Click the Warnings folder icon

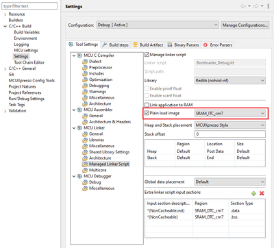(x=85, y=92)
